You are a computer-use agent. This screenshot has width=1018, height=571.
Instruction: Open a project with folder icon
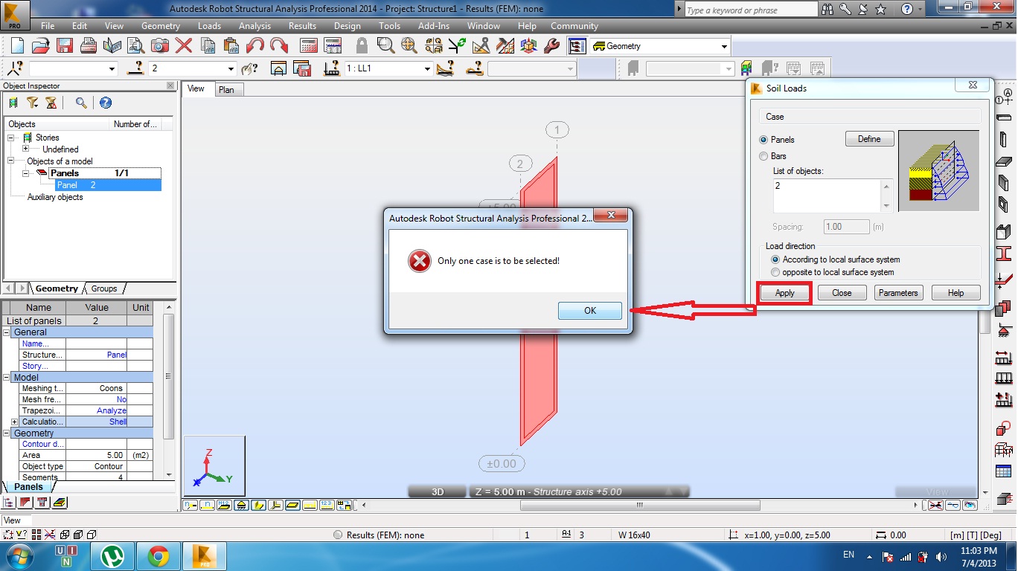click(40, 45)
